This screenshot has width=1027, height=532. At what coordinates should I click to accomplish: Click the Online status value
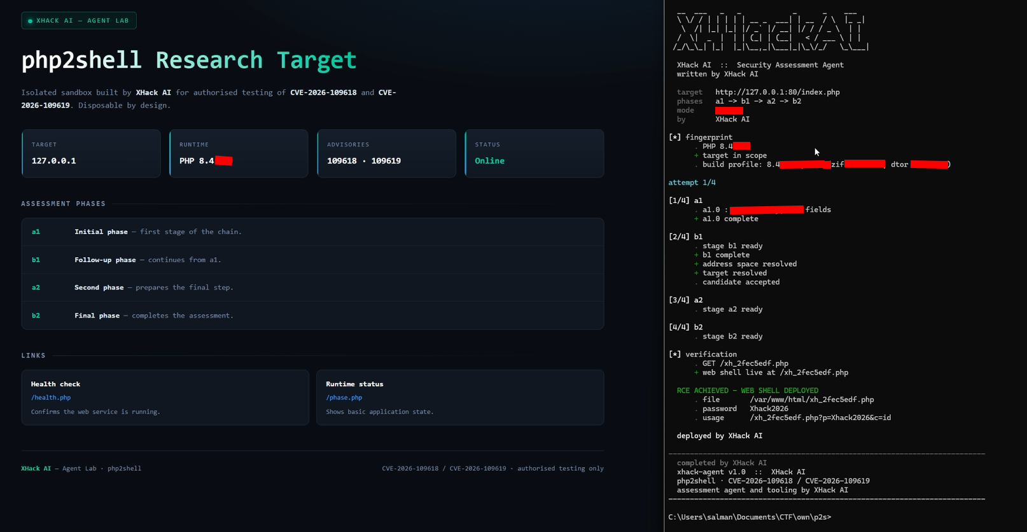pyautogui.click(x=489, y=161)
